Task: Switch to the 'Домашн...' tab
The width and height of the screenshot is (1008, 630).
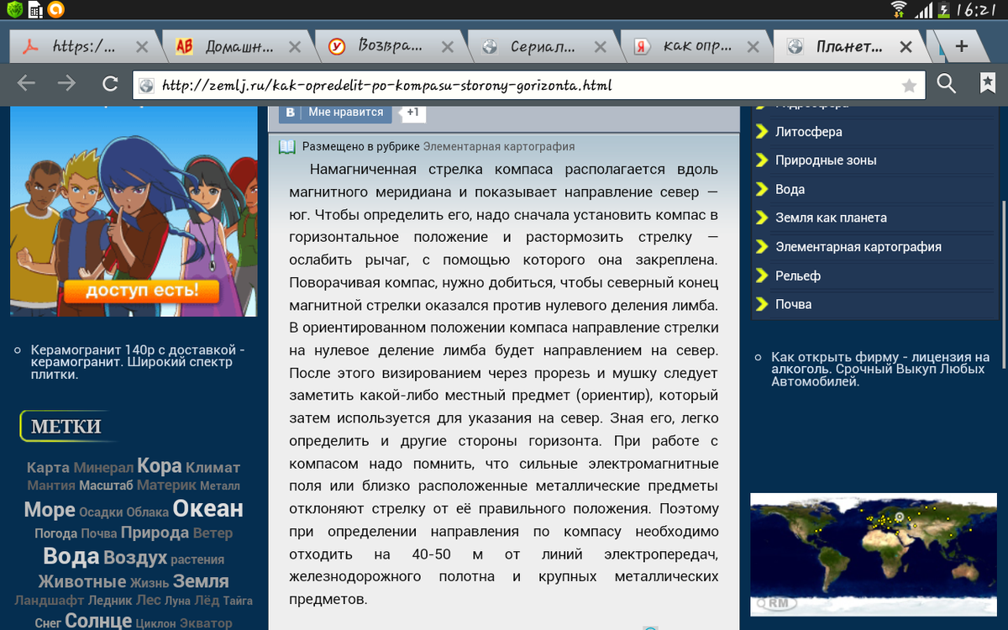Action: (239, 47)
